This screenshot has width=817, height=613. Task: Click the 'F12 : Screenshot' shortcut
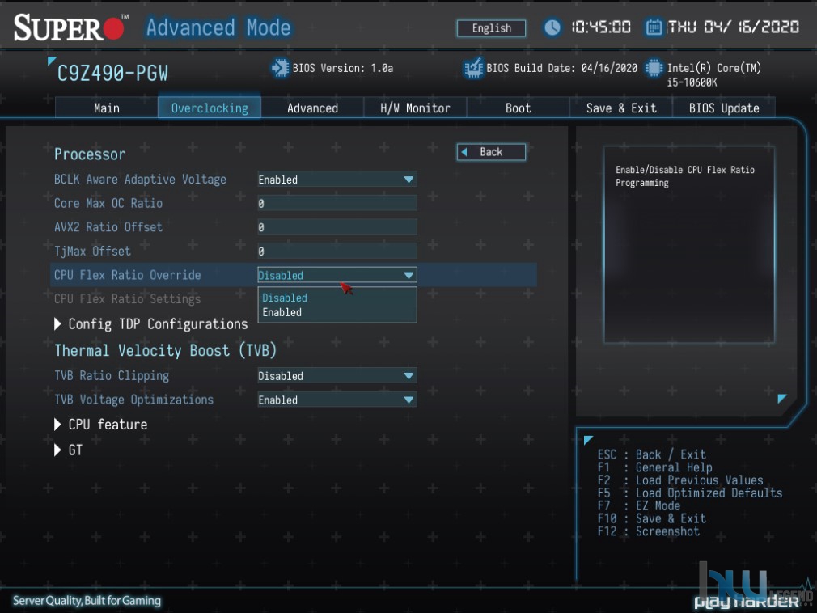click(648, 531)
